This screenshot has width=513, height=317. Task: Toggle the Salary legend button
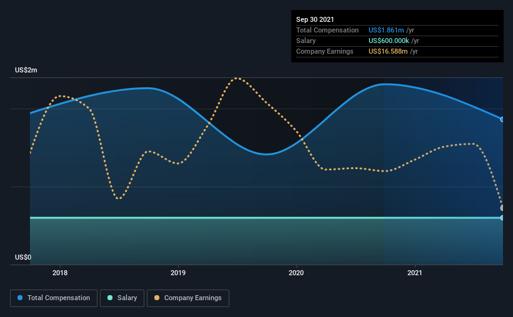122,298
